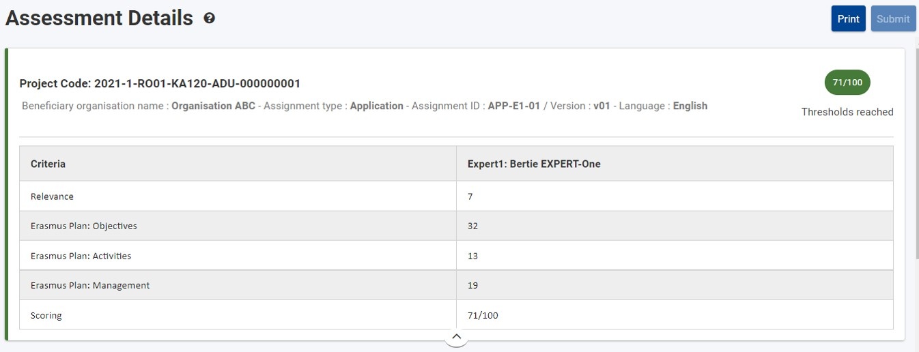Click the Activities score value 13
The image size is (919, 352).
[x=472, y=256]
